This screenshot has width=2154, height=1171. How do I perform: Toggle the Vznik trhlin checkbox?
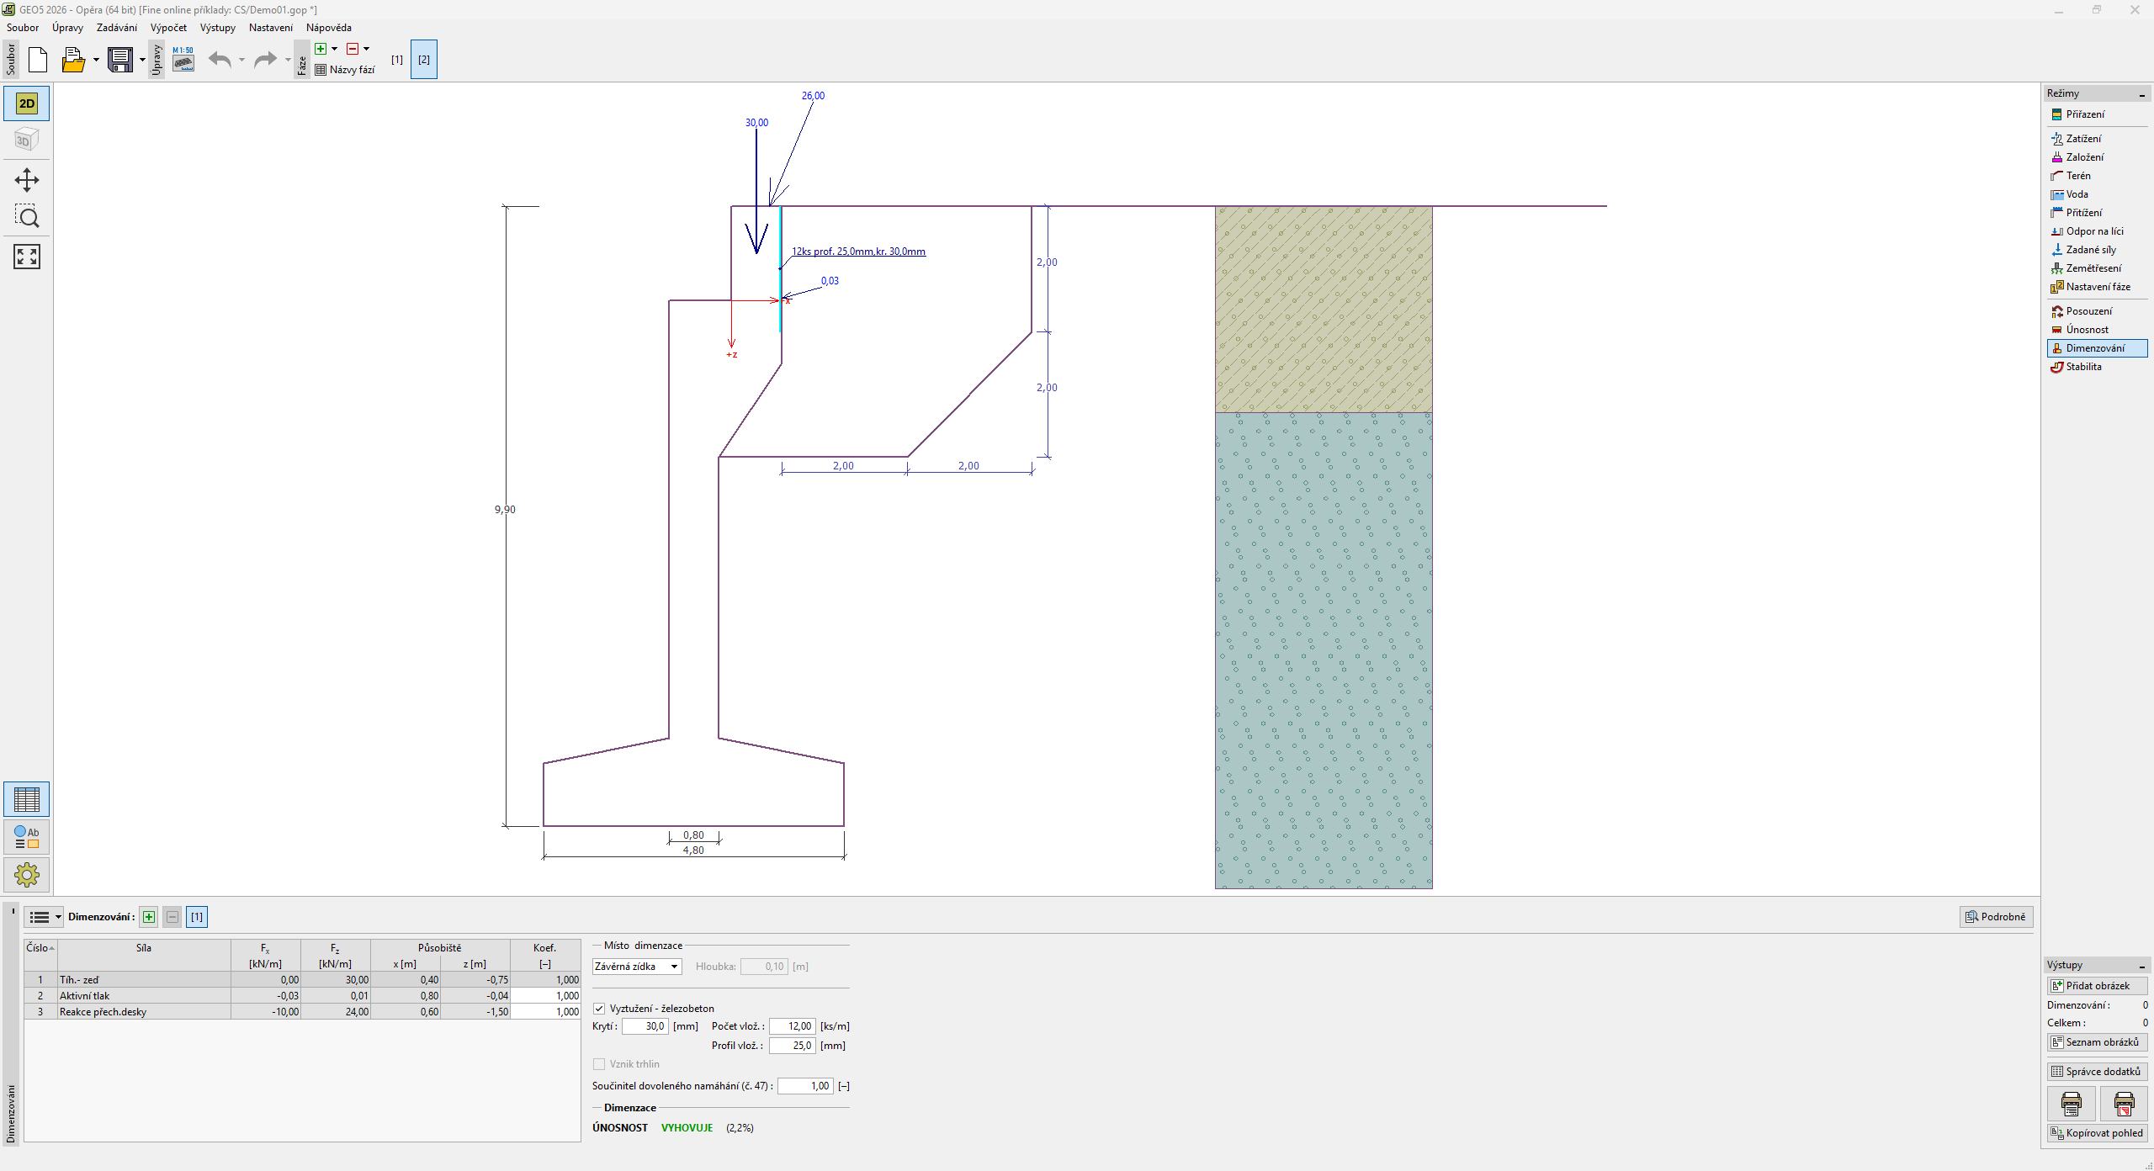[x=599, y=1064]
